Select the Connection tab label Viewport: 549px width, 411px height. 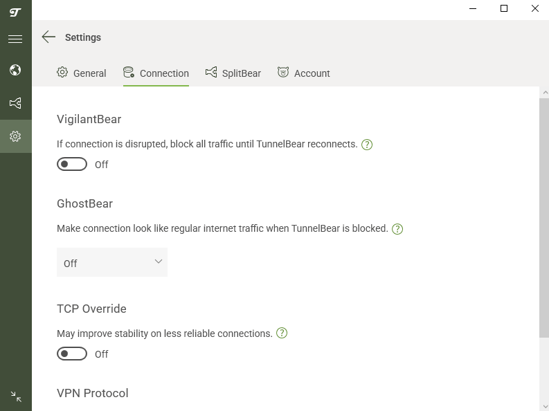(x=164, y=73)
